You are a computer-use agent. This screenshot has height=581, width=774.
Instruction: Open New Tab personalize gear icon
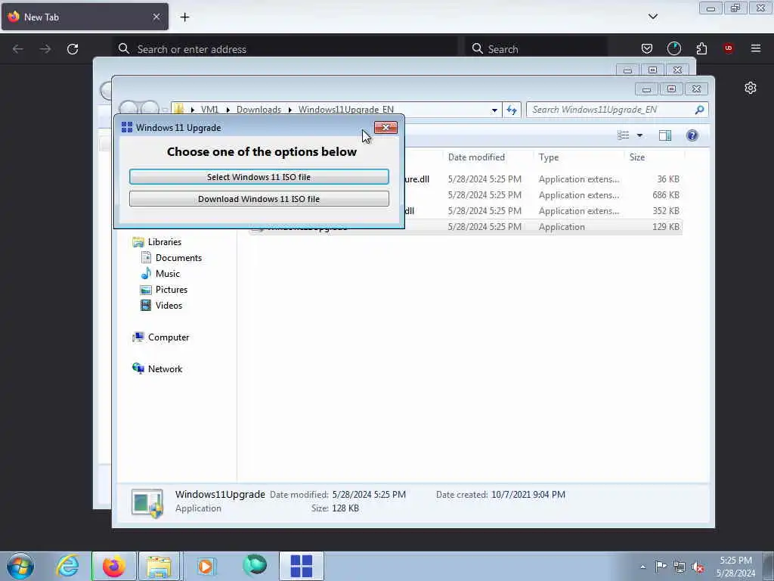[x=751, y=88]
